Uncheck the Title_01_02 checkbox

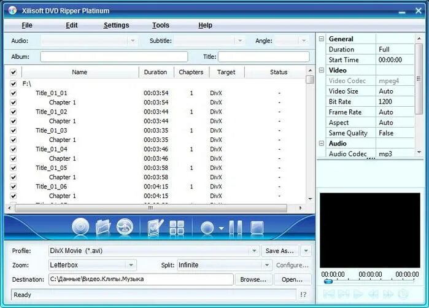coord(13,112)
